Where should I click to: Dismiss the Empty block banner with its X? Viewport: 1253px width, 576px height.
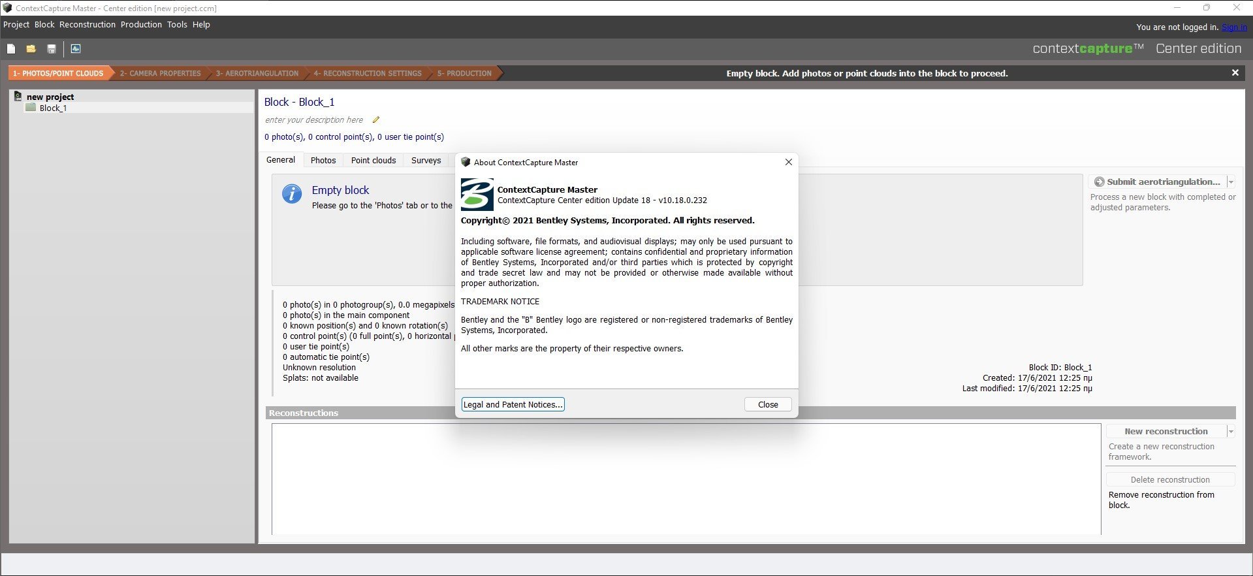tap(1235, 73)
